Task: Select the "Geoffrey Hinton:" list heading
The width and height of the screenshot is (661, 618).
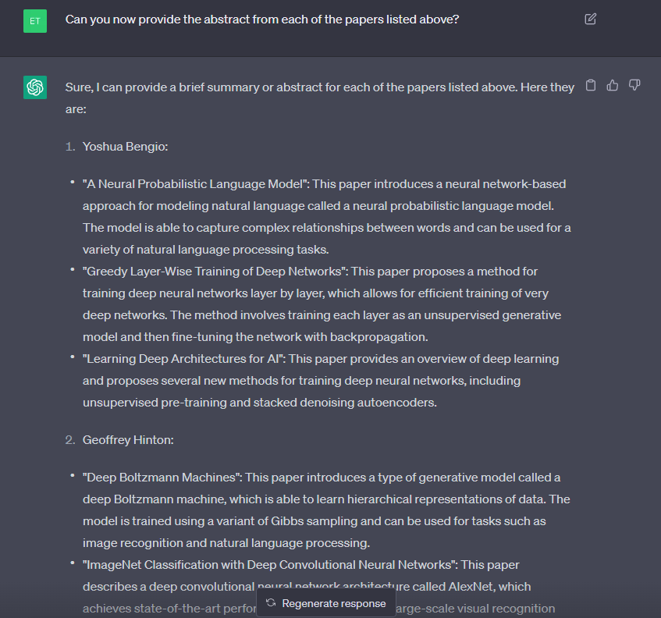Action: pos(128,440)
